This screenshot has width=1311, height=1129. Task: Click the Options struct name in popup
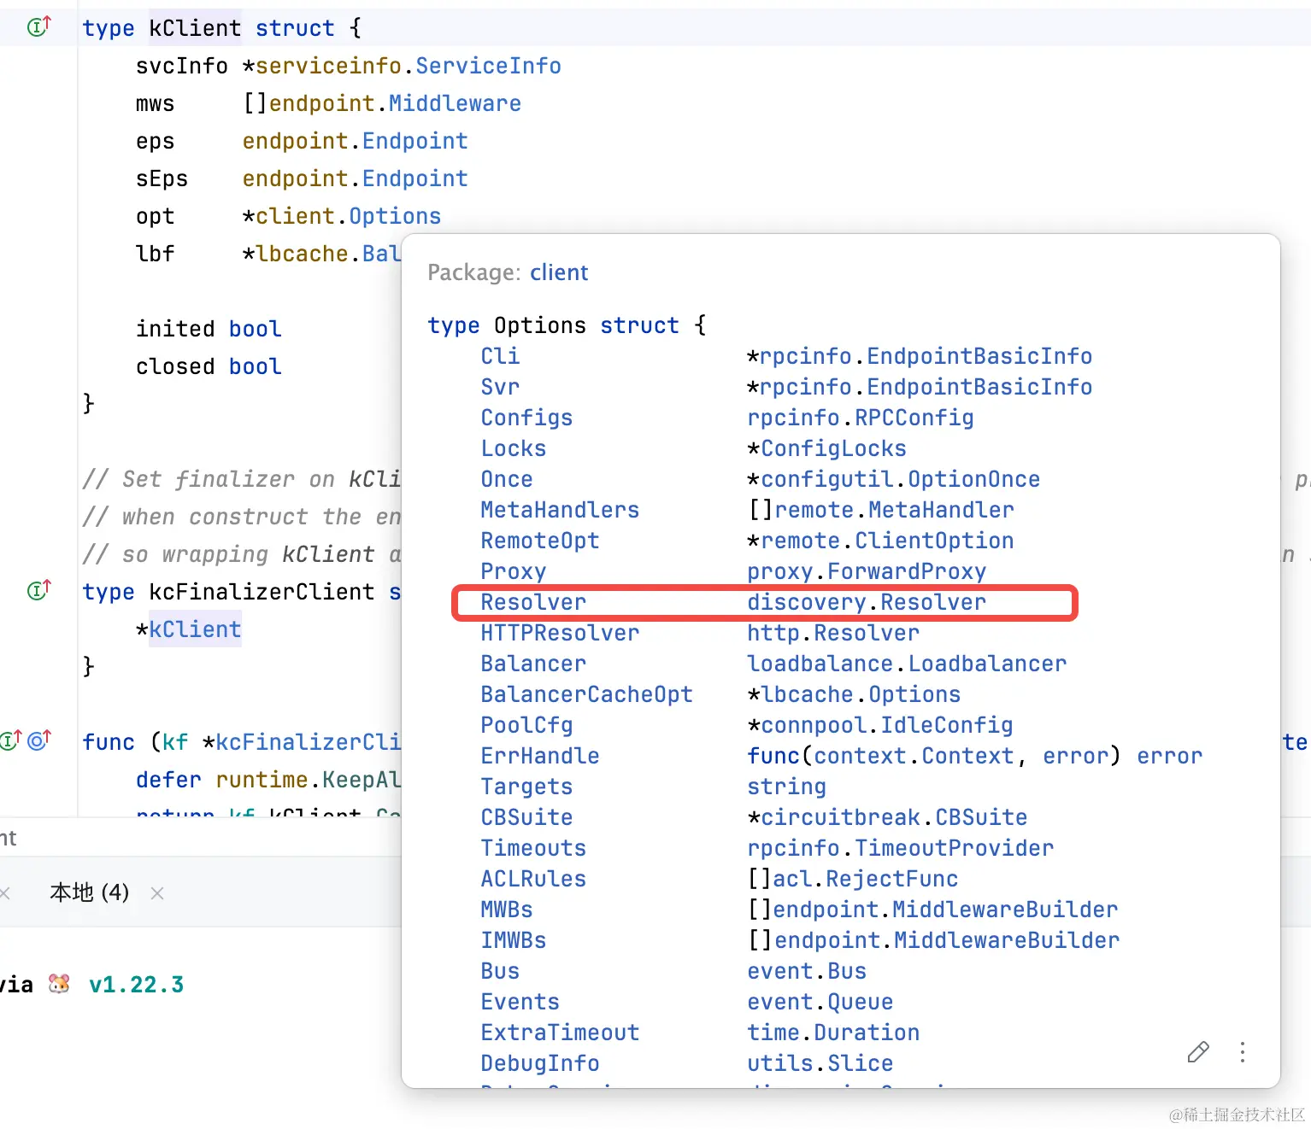click(540, 325)
